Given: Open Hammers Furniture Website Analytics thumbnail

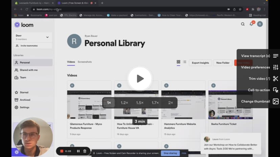Looking at the screenshot, I should click(183, 105).
